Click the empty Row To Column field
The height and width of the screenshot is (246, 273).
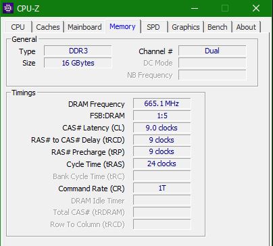pyautogui.click(x=162, y=224)
